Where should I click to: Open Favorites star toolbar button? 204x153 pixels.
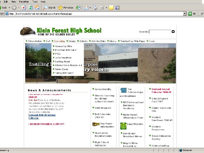[65, 8]
